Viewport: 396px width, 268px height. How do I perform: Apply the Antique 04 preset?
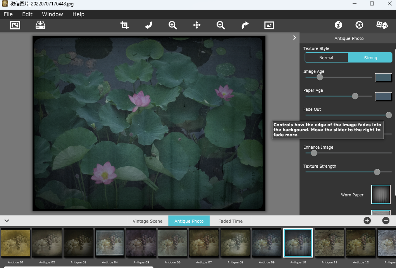click(x=110, y=243)
